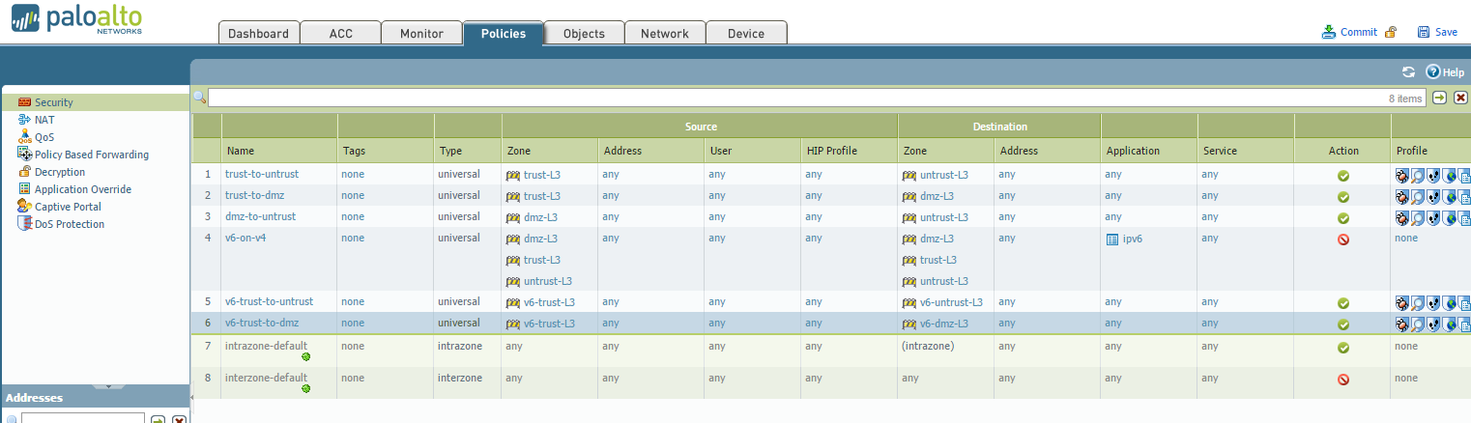
Task: Apply the policy filter with the green arrow
Action: [x=1440, y=98]
